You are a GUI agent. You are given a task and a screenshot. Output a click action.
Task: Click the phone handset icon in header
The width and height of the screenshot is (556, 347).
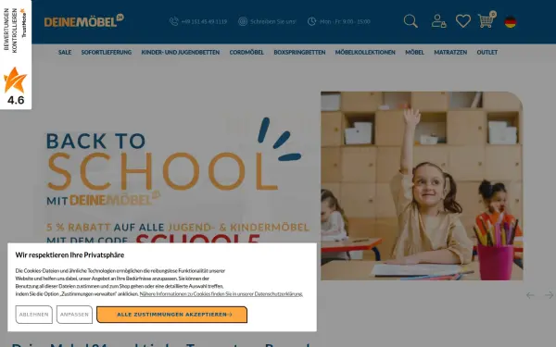(x=174, y=21)
